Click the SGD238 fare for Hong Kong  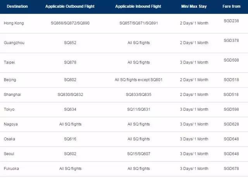click(x=231, y=21)
